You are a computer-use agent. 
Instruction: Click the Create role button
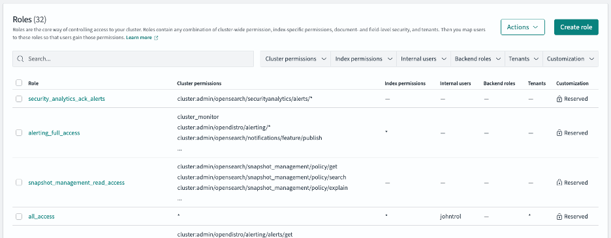coord(576,27)
